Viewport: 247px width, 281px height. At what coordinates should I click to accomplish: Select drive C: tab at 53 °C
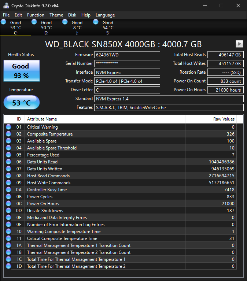pos(16,27)
